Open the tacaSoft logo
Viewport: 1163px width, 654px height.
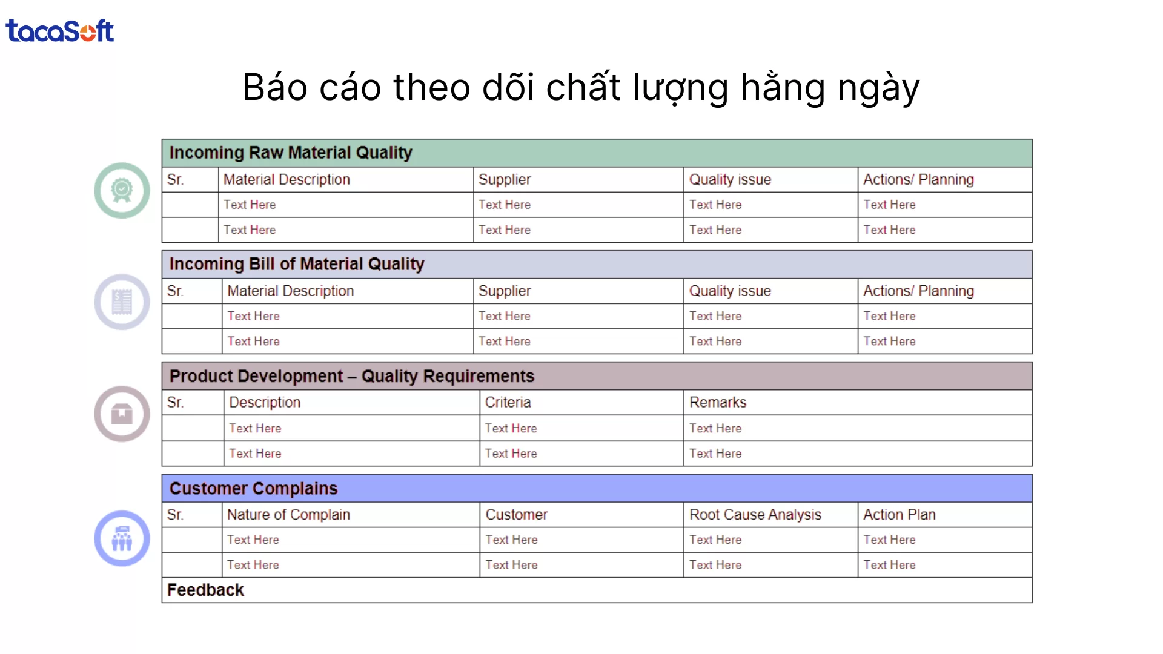click(x=59, y=30)
